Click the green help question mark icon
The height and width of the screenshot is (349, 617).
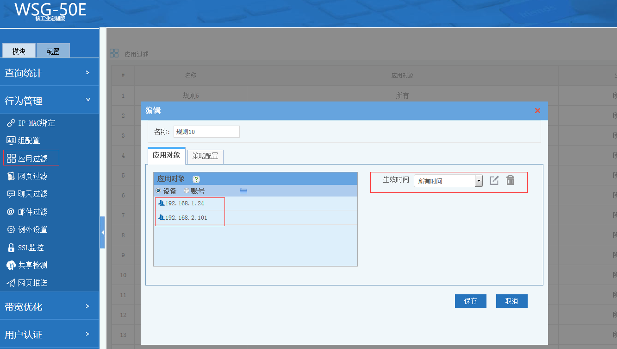(196, 179)
